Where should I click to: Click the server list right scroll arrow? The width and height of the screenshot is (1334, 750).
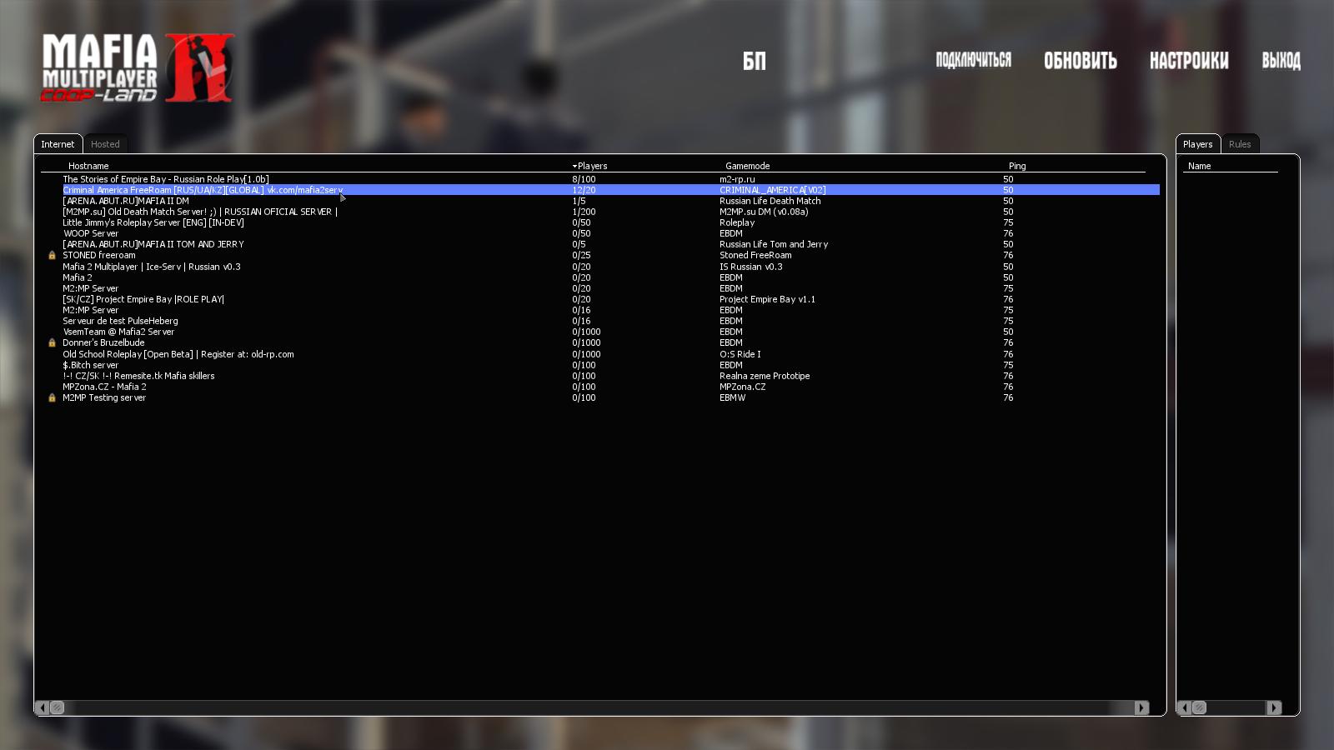[x=1141, y=707]
